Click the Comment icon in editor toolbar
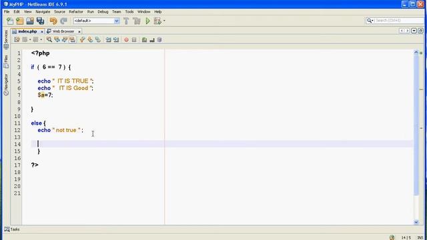 tap(144, 40)
